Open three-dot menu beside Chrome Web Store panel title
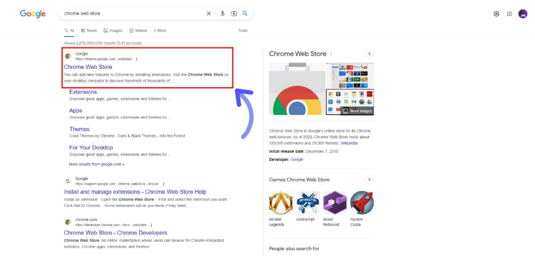Screen dimensions: 535x256 pos(331,54)
